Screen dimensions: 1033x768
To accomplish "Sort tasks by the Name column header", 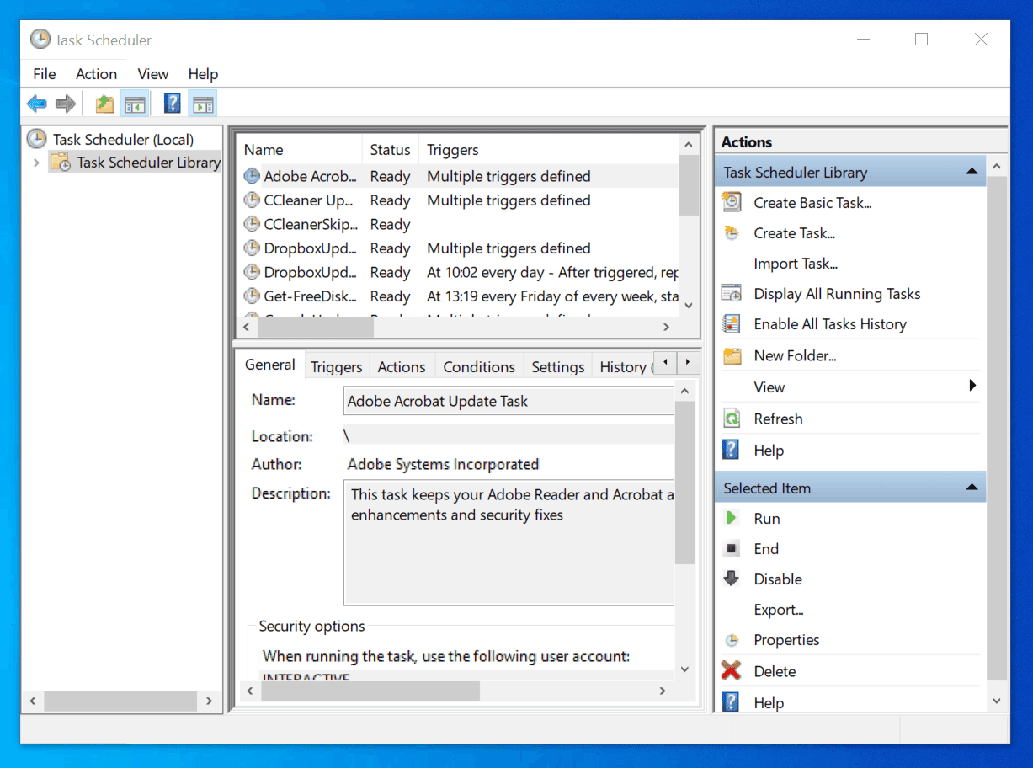I will (x=299, y=150).
